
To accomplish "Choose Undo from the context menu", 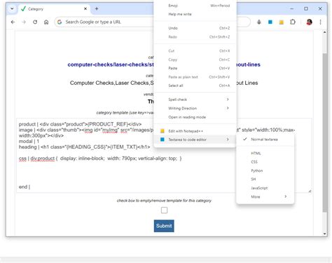I will [195, 28].
